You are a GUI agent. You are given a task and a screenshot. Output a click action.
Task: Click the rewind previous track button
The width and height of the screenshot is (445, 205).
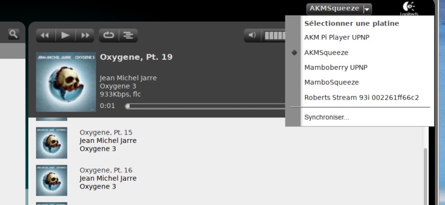46,35
